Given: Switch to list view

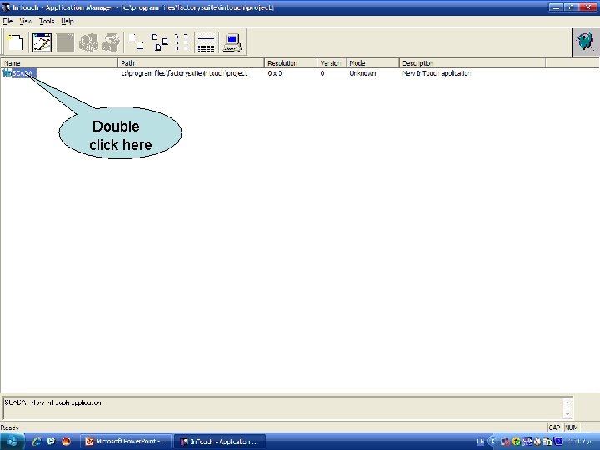Looking at the screenshot, I should point(182,42).
